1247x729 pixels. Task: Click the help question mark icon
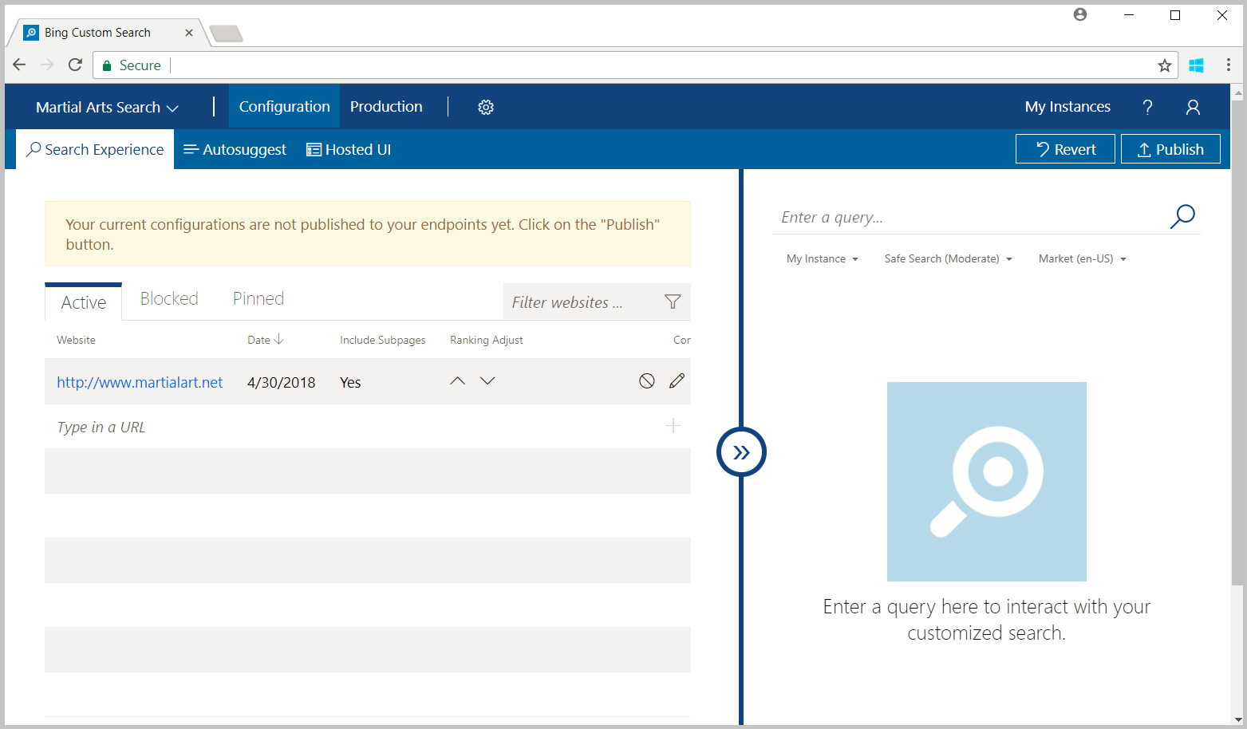pos(1147,106)
